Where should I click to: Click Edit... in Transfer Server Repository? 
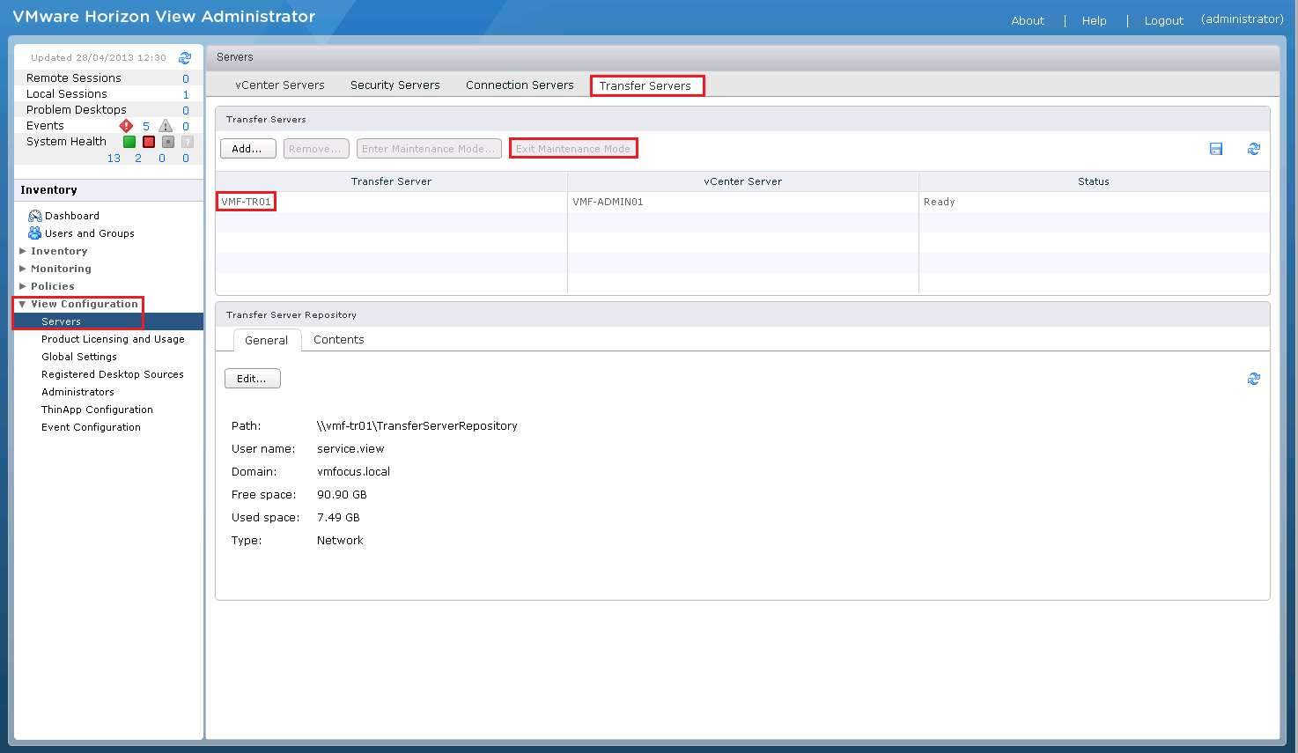point(252,379)
